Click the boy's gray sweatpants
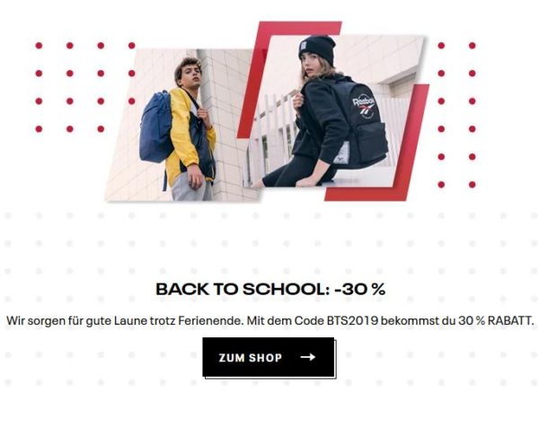Viewport: 539px width, 427px height. pyautogui.click(x=191, y=187)
